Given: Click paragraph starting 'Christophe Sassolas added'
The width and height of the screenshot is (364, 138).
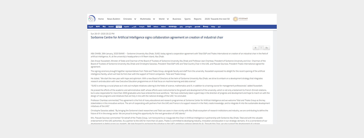Looking at the screenshot, I should (x=179, y=112).
